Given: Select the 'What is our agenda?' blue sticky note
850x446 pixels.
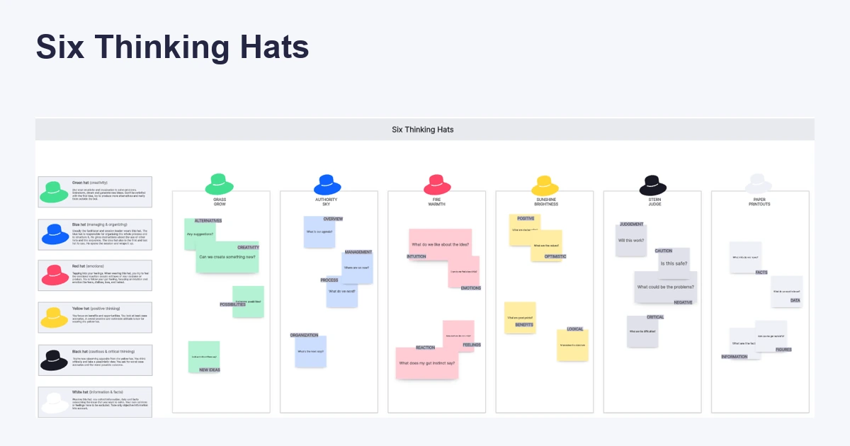Looking at the screenshot, I should 319,232.
